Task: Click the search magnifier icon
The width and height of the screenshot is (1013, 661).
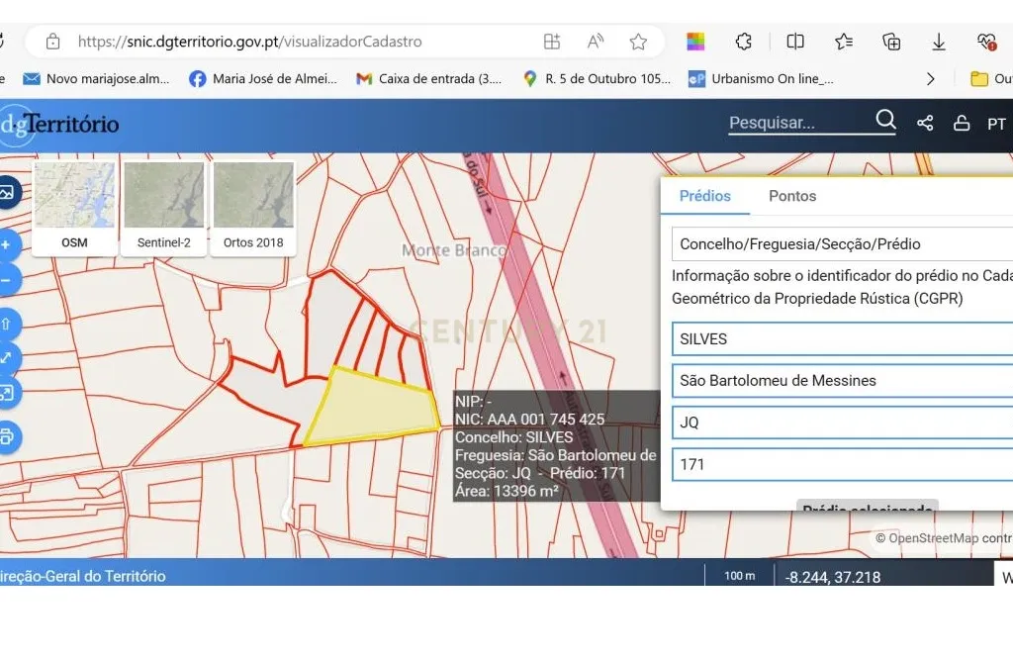Action: pos(885,121)
